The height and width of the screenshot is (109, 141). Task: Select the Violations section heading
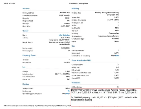pos(76,83)
